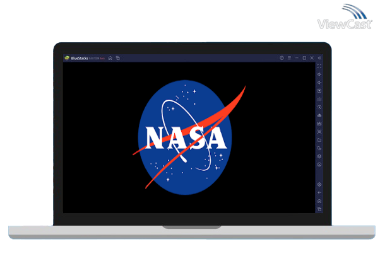
Task: Click the play square icon in sidebar
Action: click(x=319, y=91)
